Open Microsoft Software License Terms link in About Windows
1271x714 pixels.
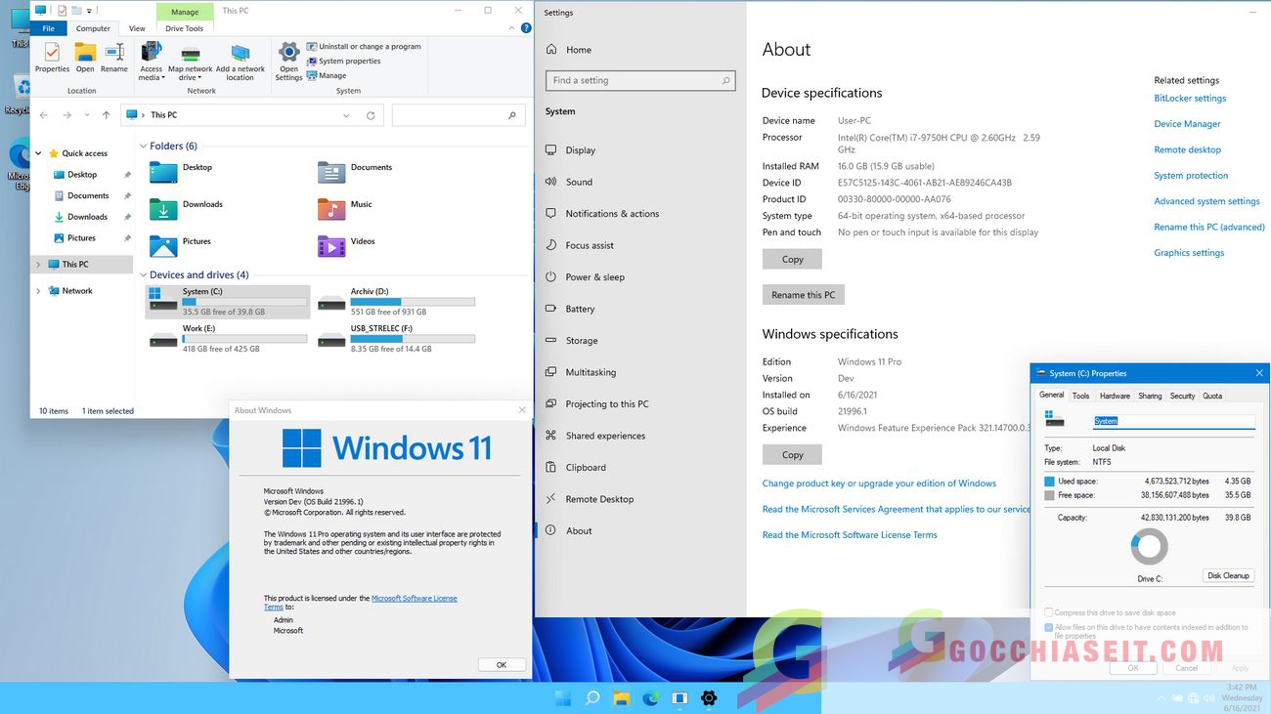pos(415,598)
